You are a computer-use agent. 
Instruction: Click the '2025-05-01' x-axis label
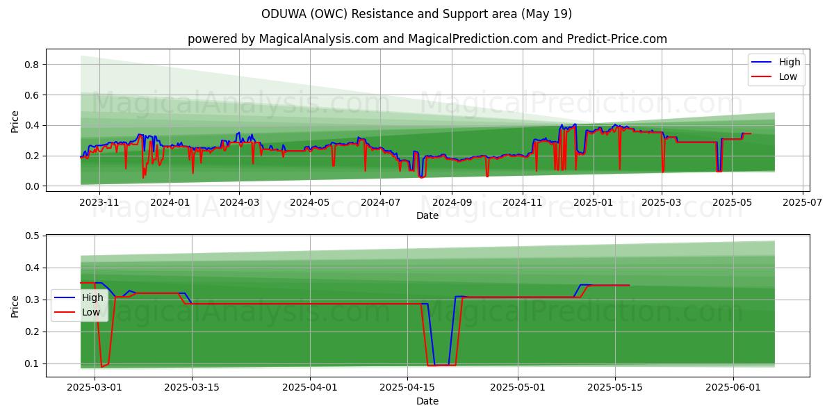(x=518, y=387)
